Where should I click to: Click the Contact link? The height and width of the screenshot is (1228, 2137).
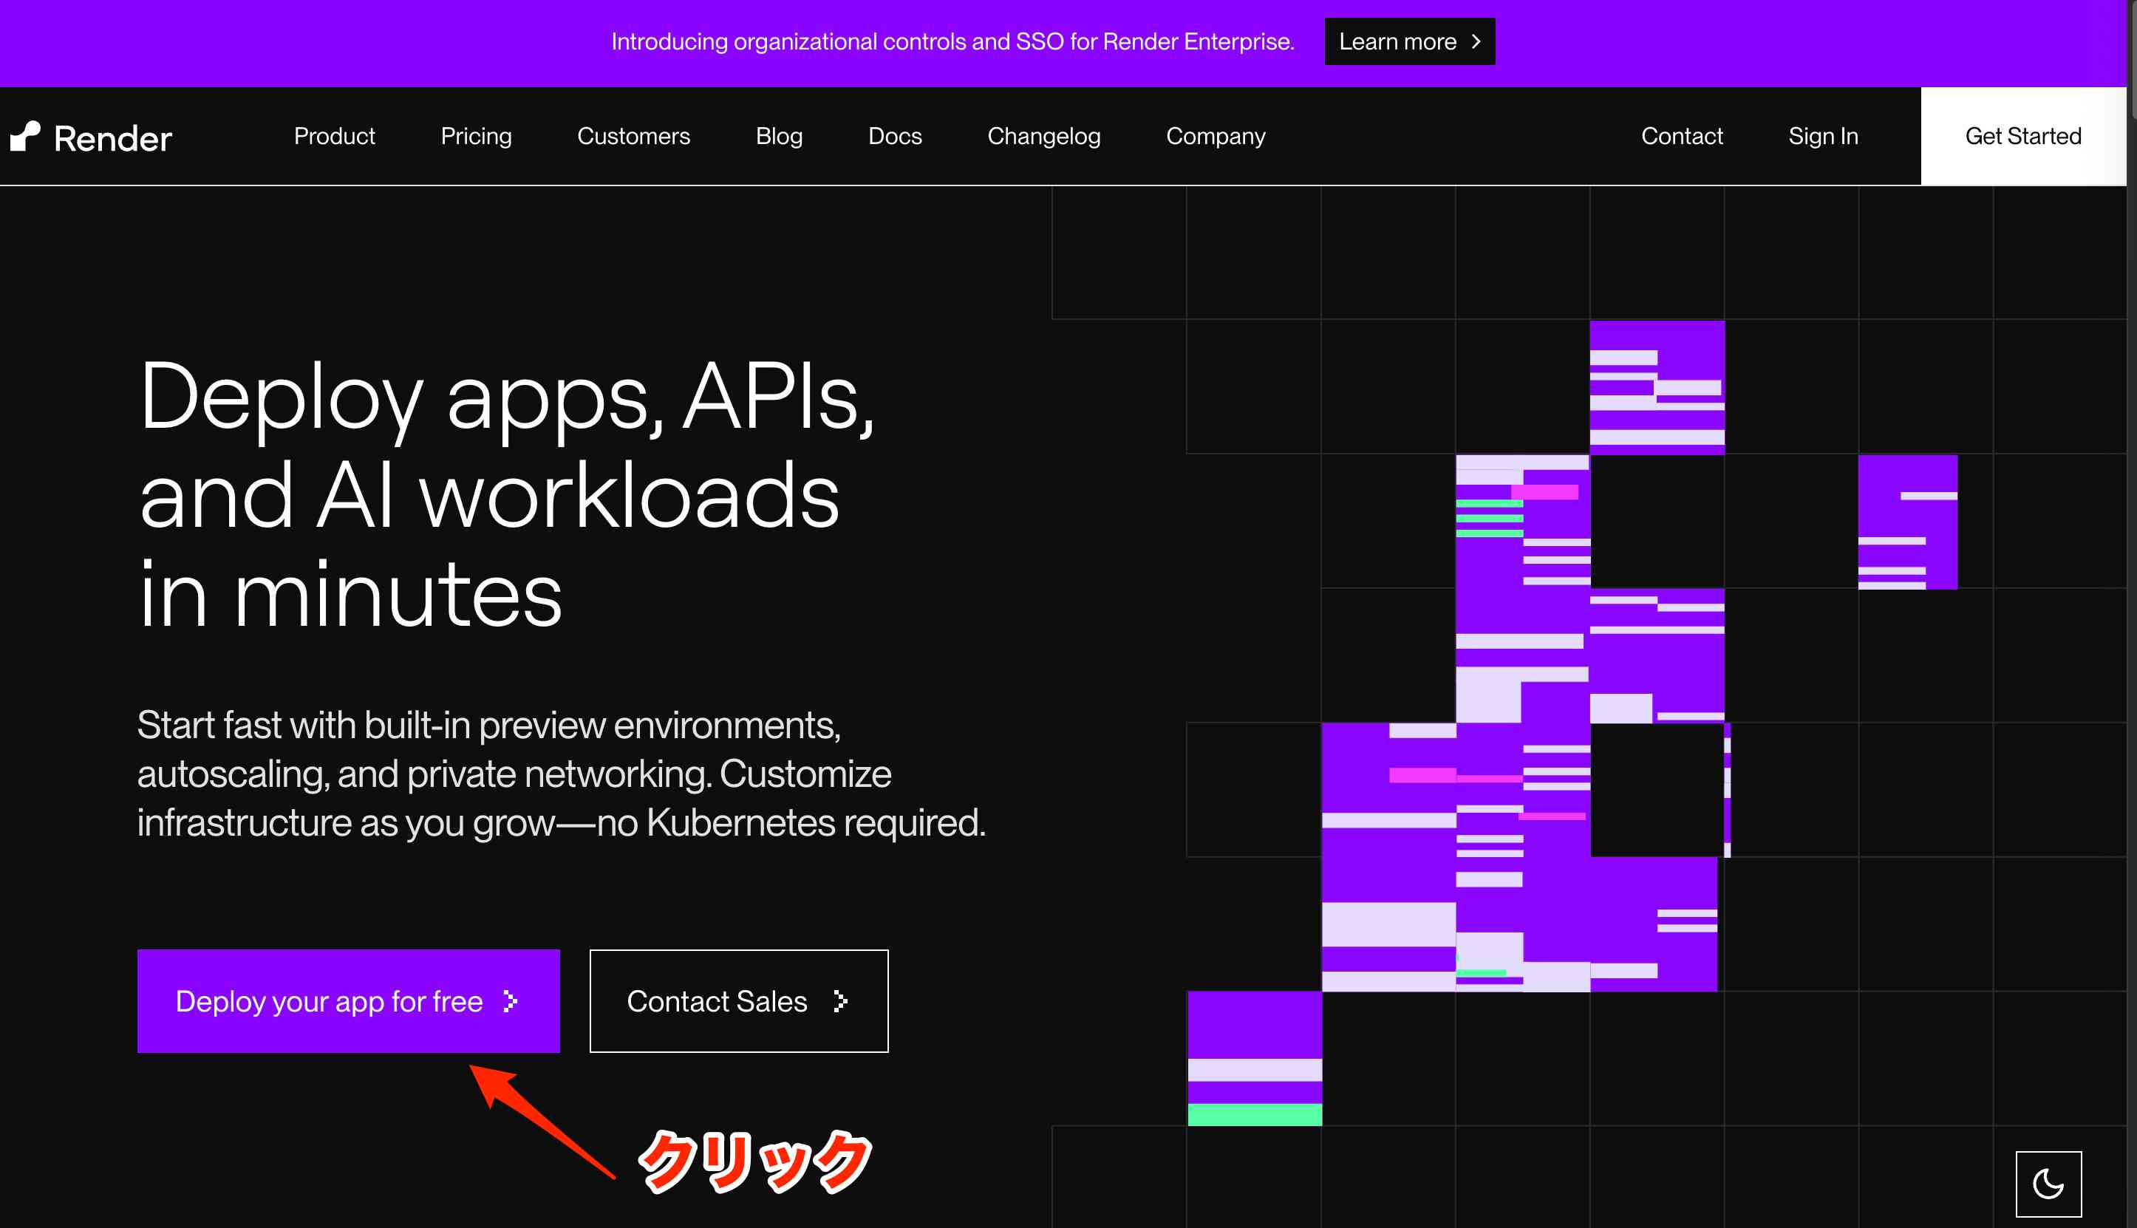click(x=1682, y=137)
